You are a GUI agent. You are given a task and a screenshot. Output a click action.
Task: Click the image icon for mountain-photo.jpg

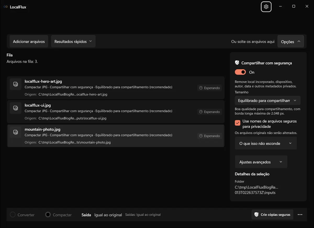pyautogui.click(x=15, y=132)
